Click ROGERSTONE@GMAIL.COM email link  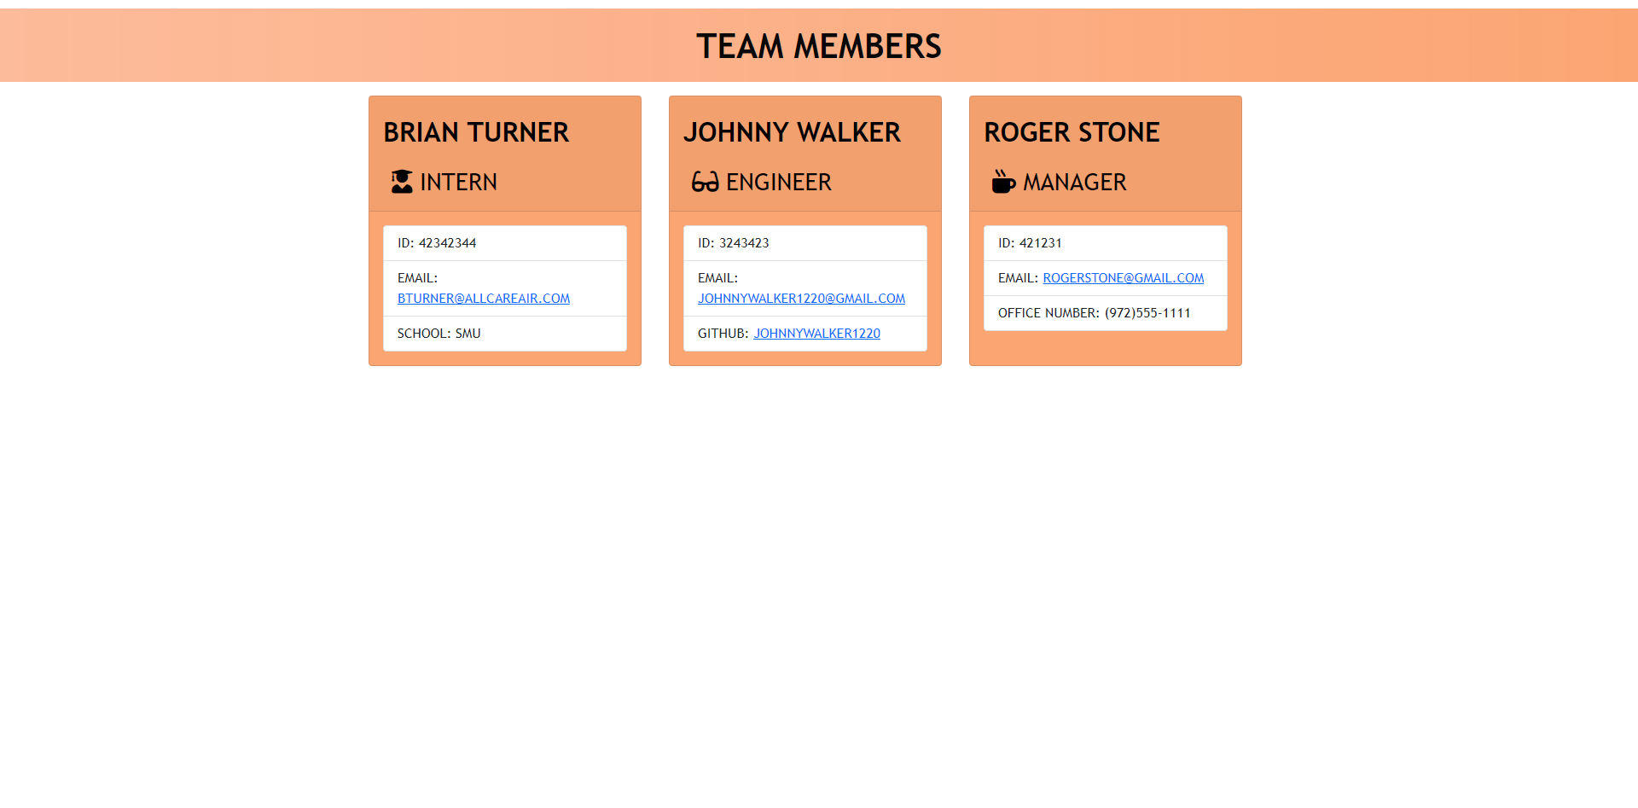point(1123,277)
